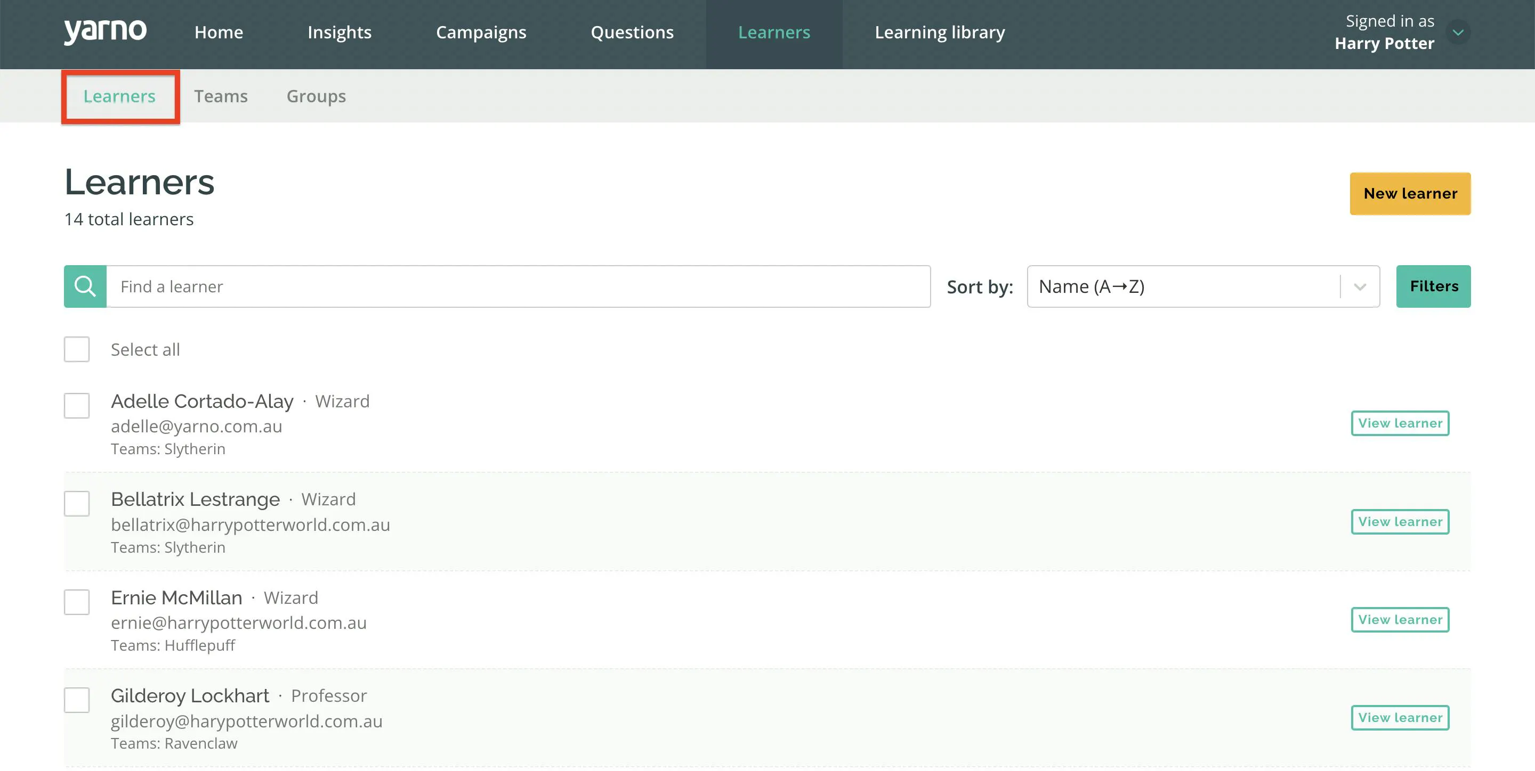Viewport: 1535px width, 771px height.
Task: Check the box next to Adelle Cortado-Alay
Action: click(x=77, y=405)
